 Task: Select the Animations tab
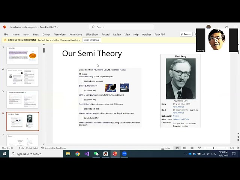[76, 34]
